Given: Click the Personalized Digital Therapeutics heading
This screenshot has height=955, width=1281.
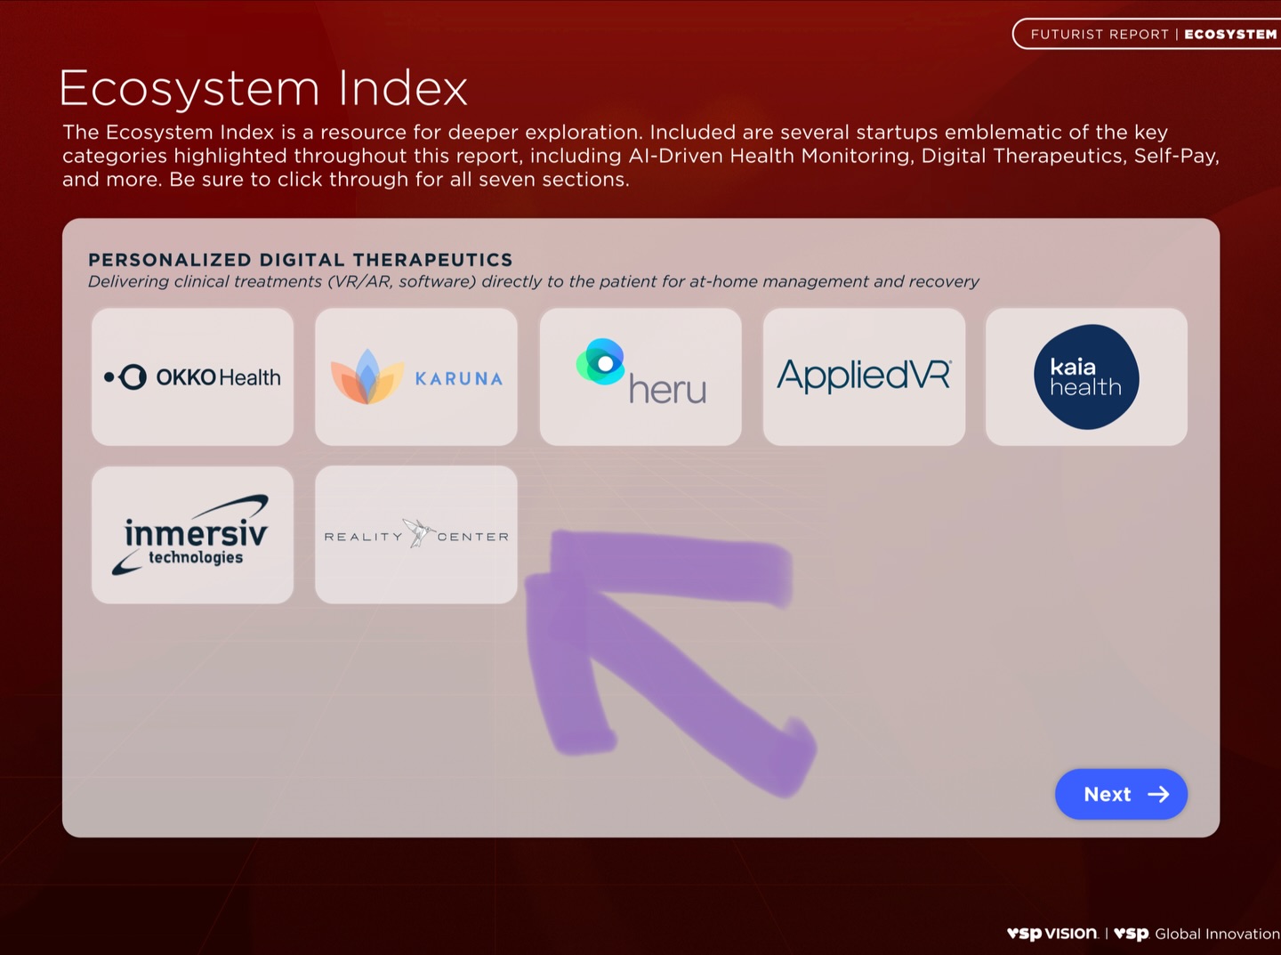Looking at the screenshot, I should (x=301, y=260).
